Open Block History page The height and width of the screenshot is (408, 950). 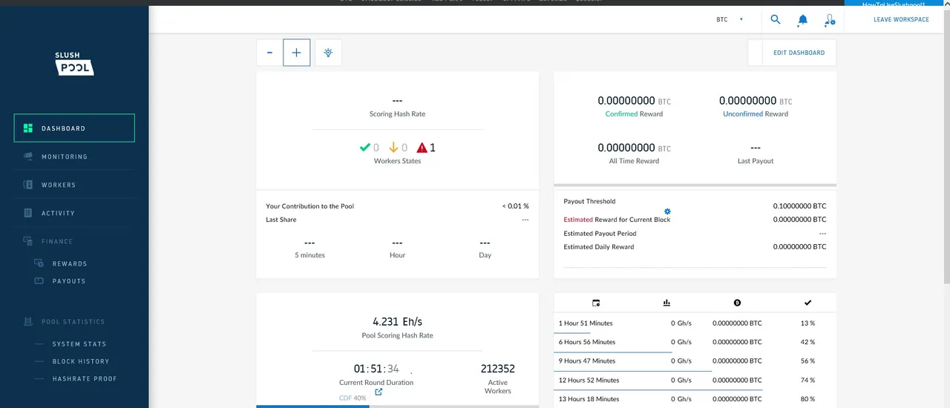tap(81, 361)
